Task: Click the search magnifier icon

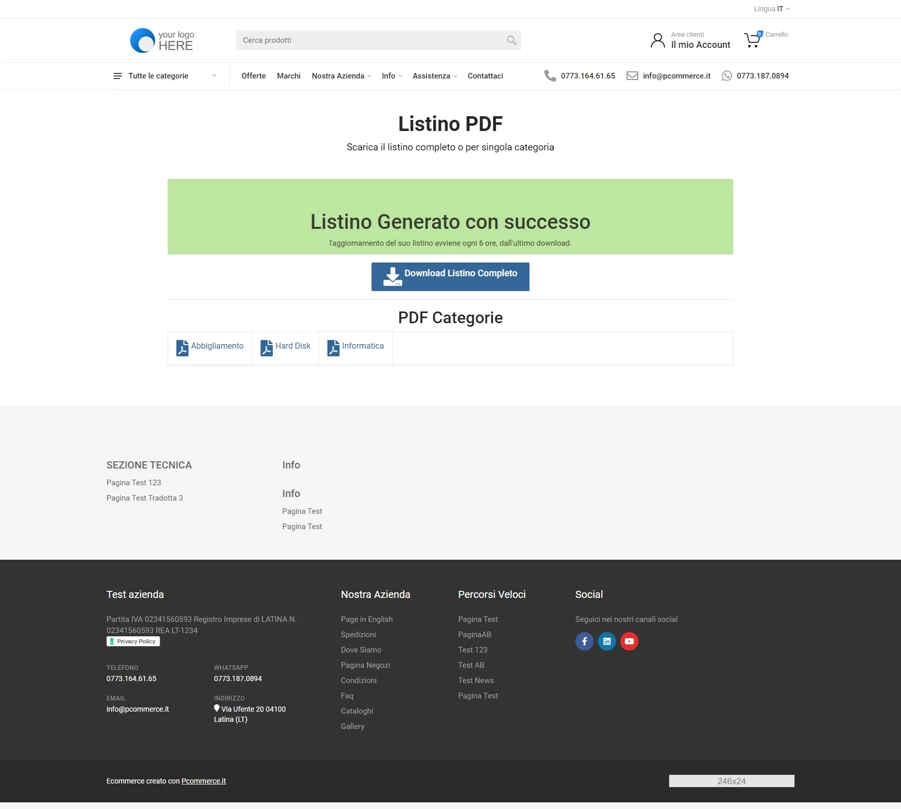Action: click(x=512, y=40)
